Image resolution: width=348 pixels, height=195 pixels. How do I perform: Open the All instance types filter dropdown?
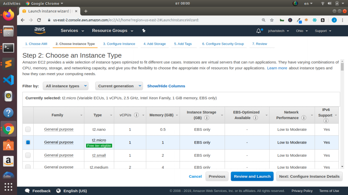tap(65, 86)
